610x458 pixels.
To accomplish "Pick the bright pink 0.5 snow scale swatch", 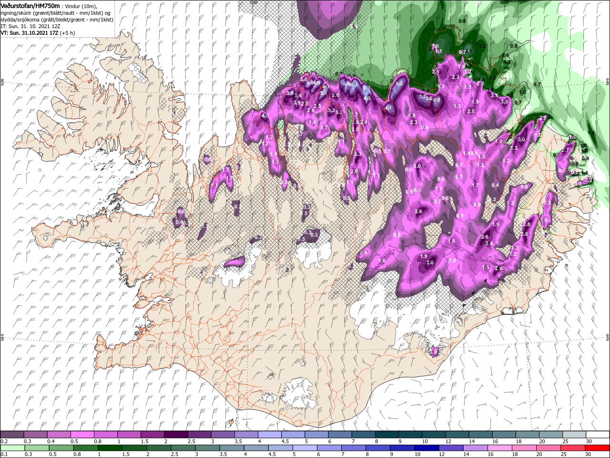I will [x=82, y=435].
